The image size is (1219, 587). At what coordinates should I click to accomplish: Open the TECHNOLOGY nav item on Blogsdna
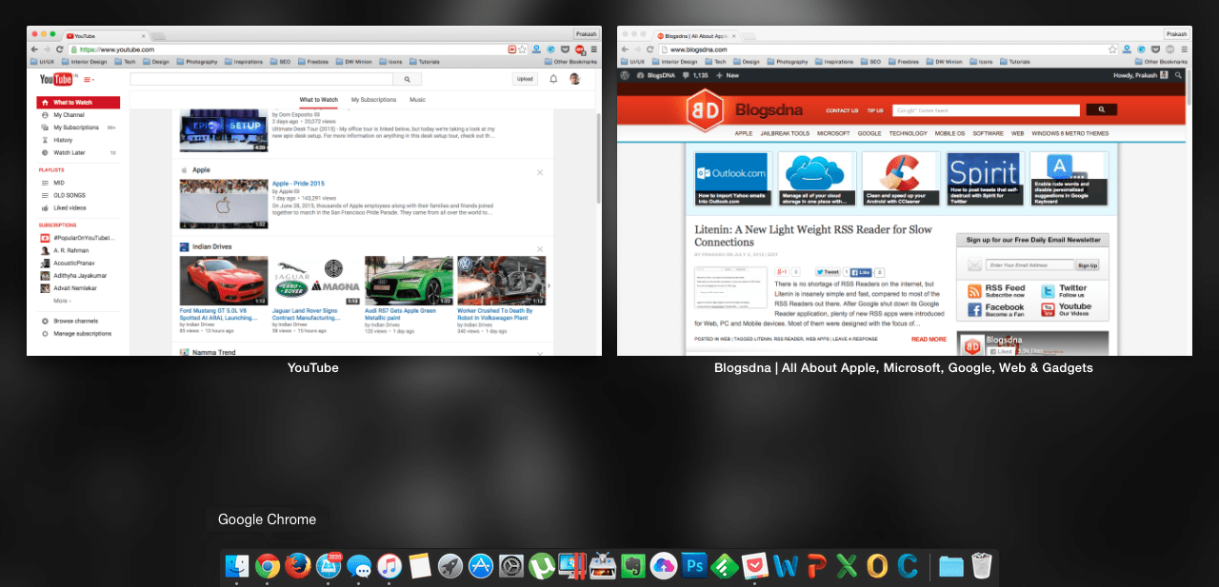pos(908,133)
